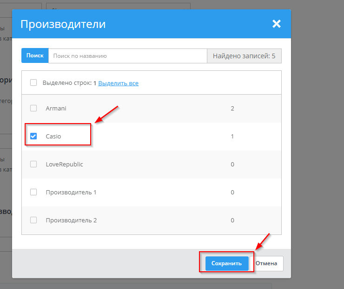Click the Casio manufacturer name

(53, 136)
